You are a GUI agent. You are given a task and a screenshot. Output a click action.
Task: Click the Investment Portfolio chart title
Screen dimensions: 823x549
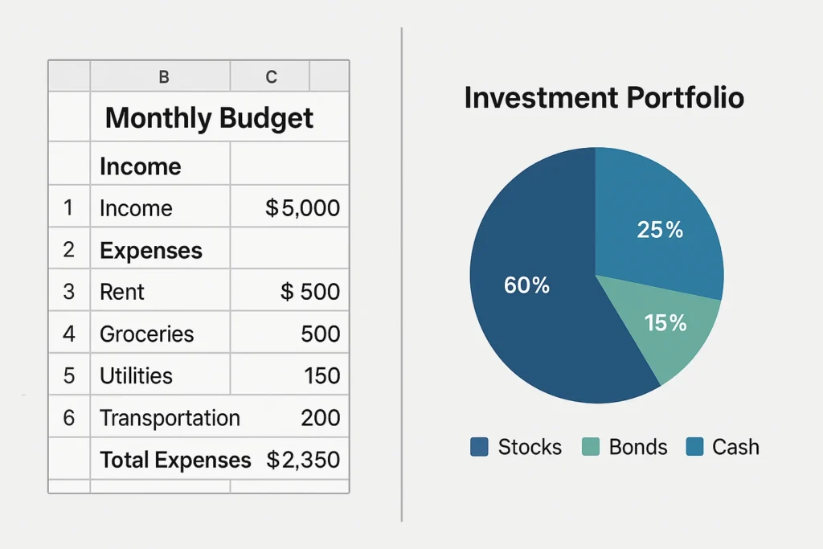tap(604, 98)
